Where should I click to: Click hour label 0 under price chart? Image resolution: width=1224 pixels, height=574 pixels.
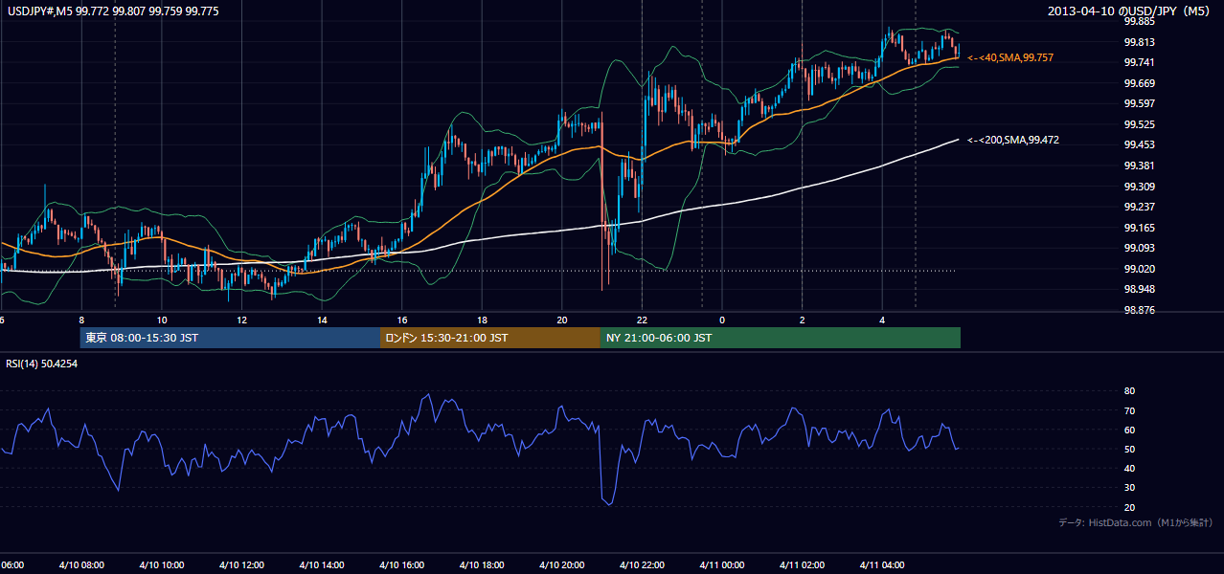pyautogui.click(x=722, y=320)
